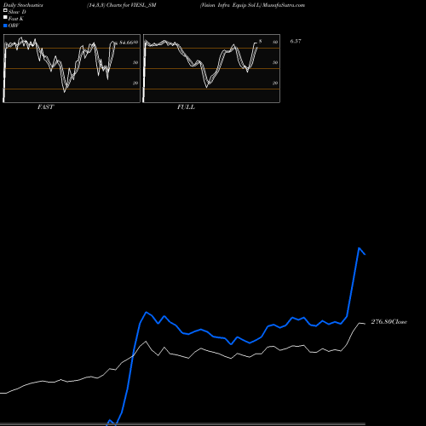Click the 'Daily Stochastics' title text
This screenshot has width=426, height=426.
23,5
